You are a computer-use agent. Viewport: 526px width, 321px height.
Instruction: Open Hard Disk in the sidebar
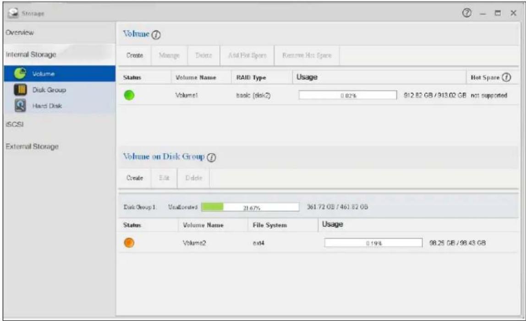[x=60, y=106]
